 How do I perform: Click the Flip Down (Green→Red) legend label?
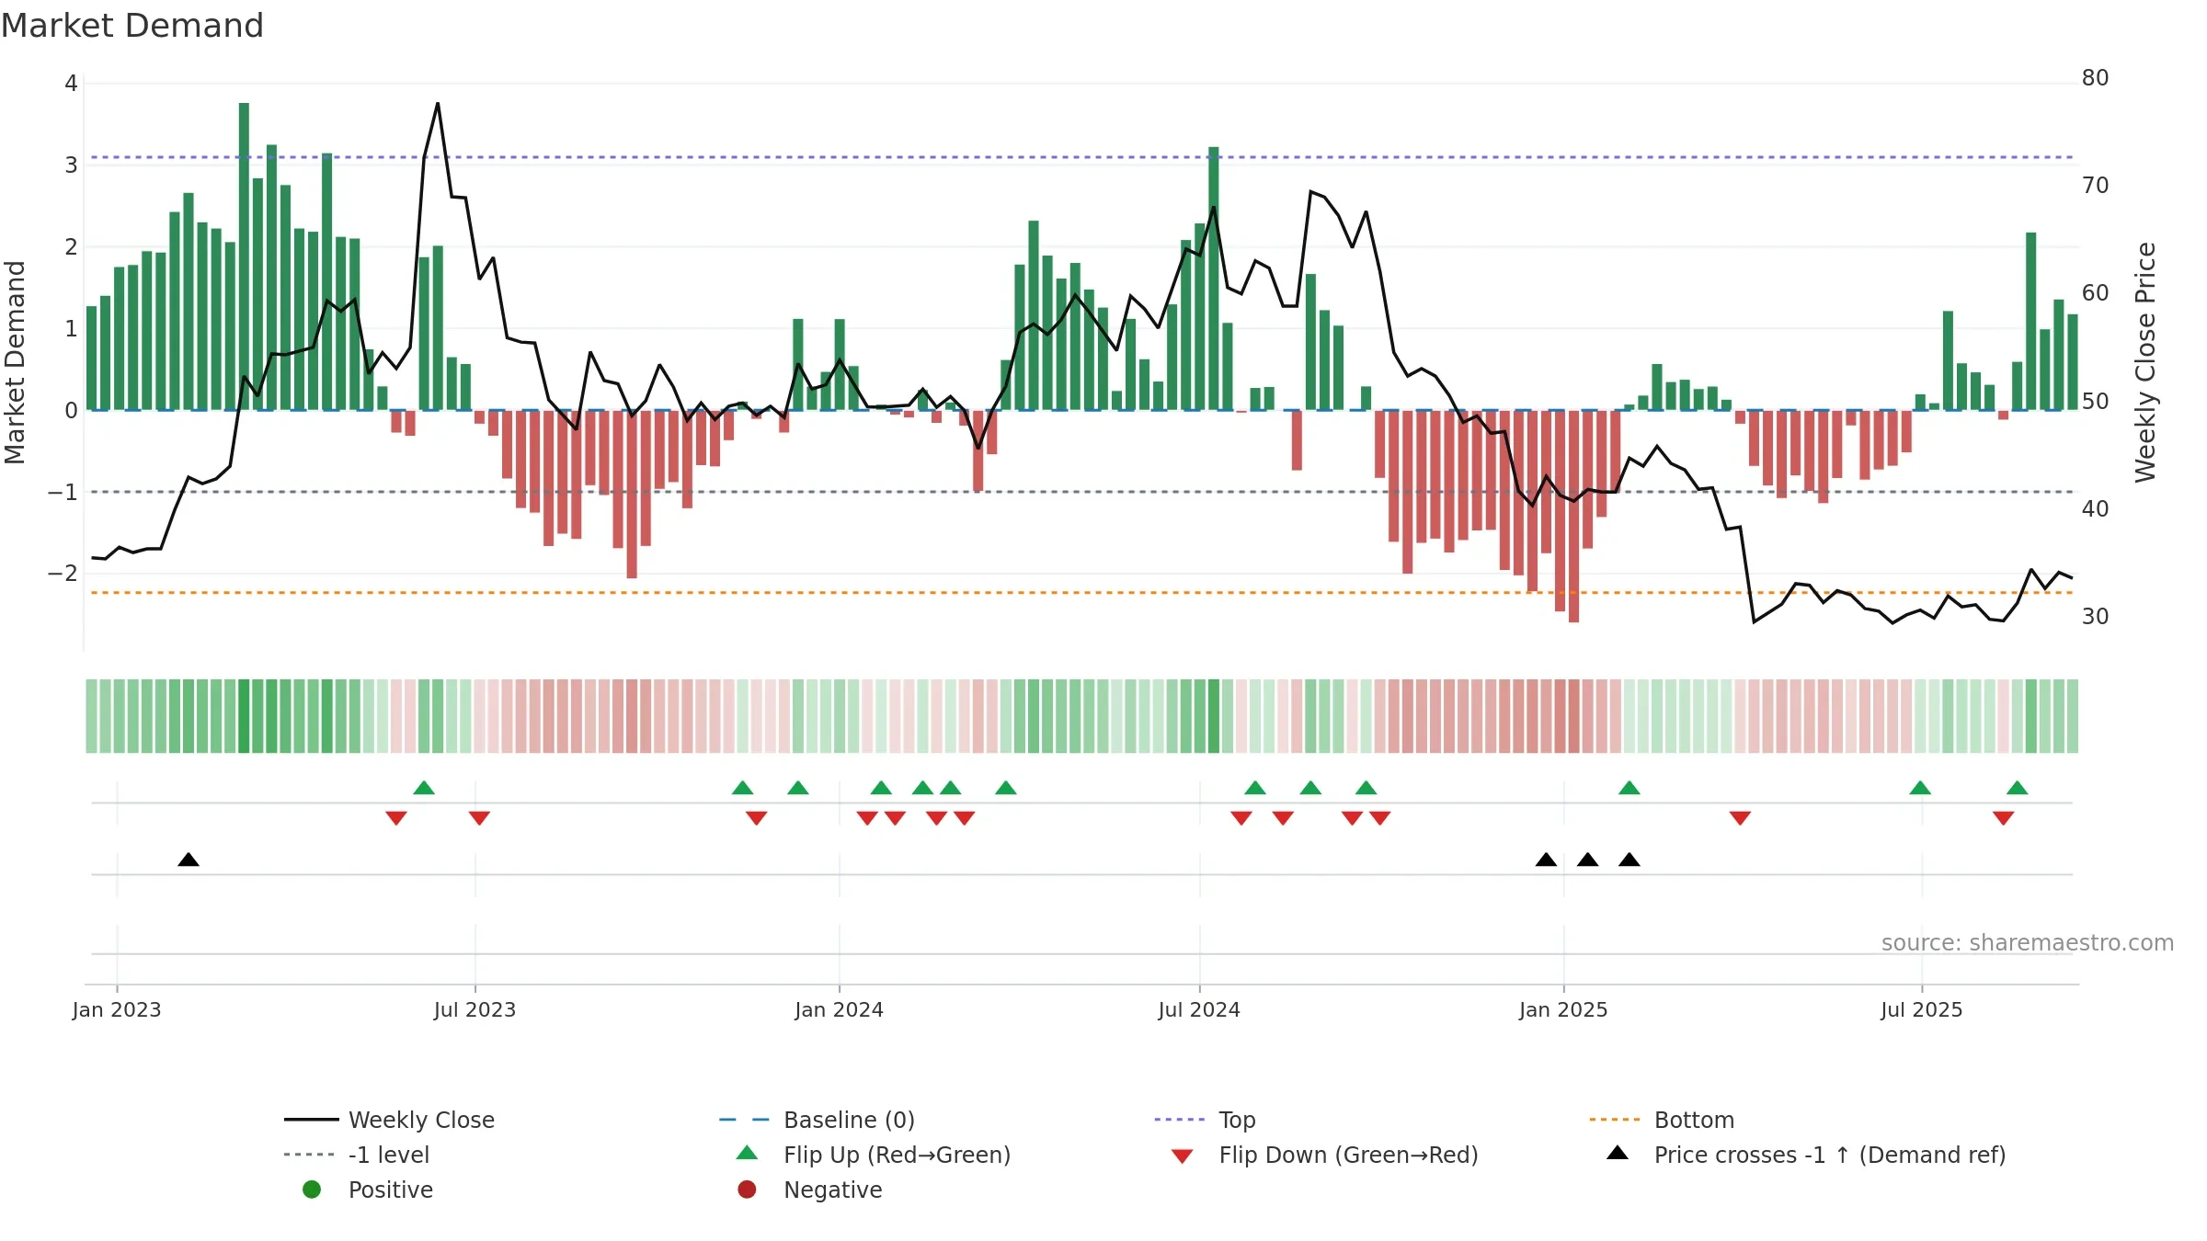(1348, 1155)
